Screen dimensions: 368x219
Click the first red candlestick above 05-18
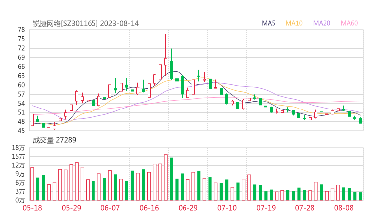[32, 120]
